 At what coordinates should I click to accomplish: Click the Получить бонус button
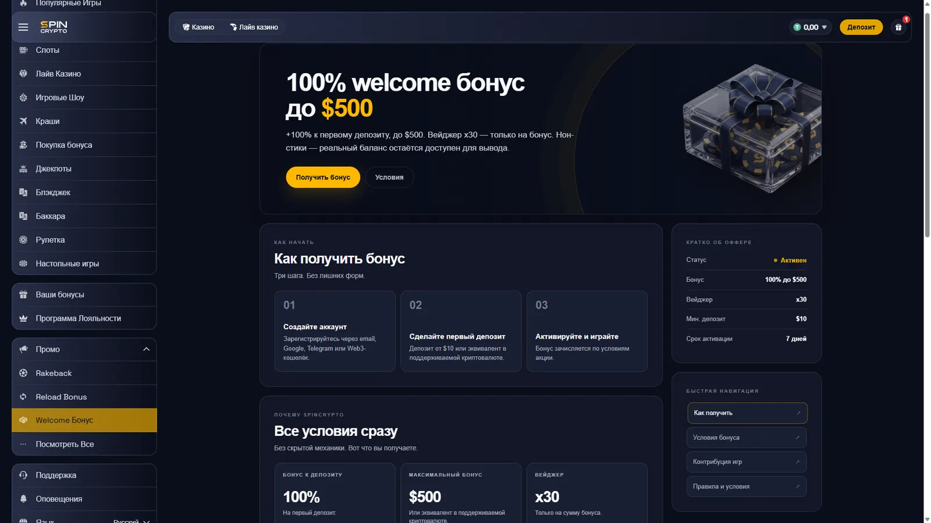pyautogui.click(x=323, y=177)
